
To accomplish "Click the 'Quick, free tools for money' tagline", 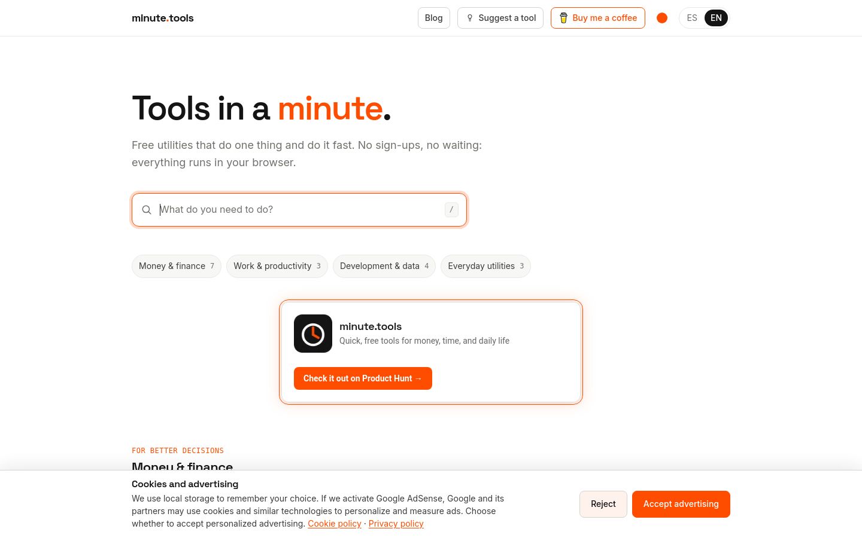I will (x=424, y=341).
